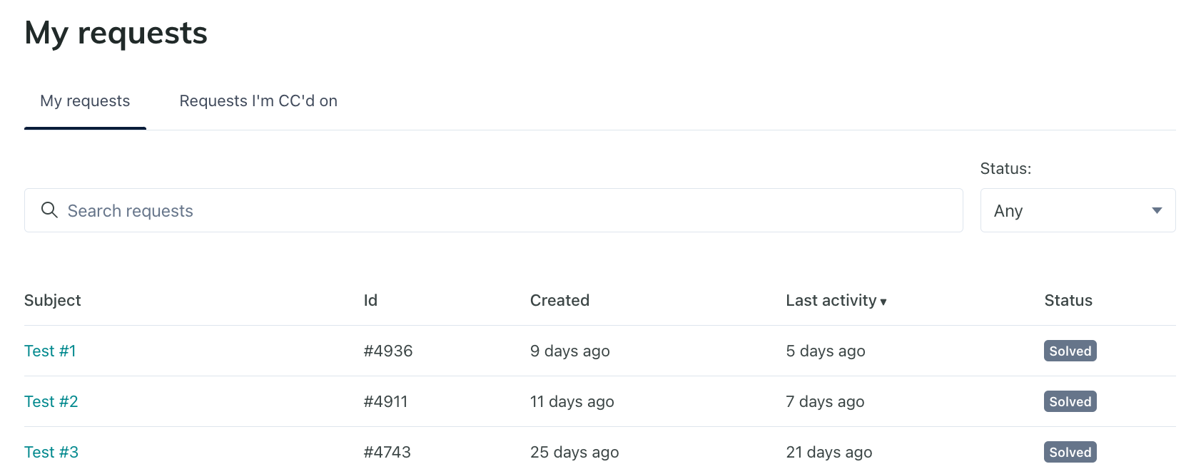The height and width of the screenshot is (469, 1201).
Task: Click the '7 days ago' last activity cell
Action: [825, 401]
